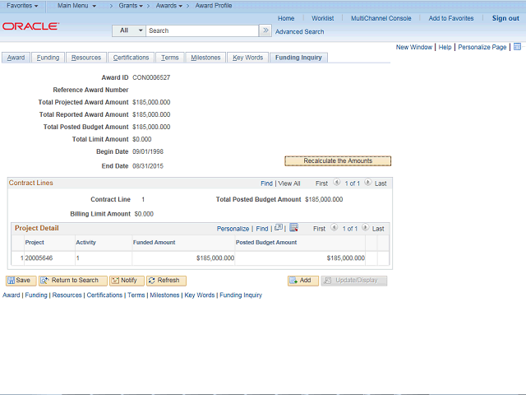
Task: Click project number 20005646 cell
Action: click(x=39, y=258)
